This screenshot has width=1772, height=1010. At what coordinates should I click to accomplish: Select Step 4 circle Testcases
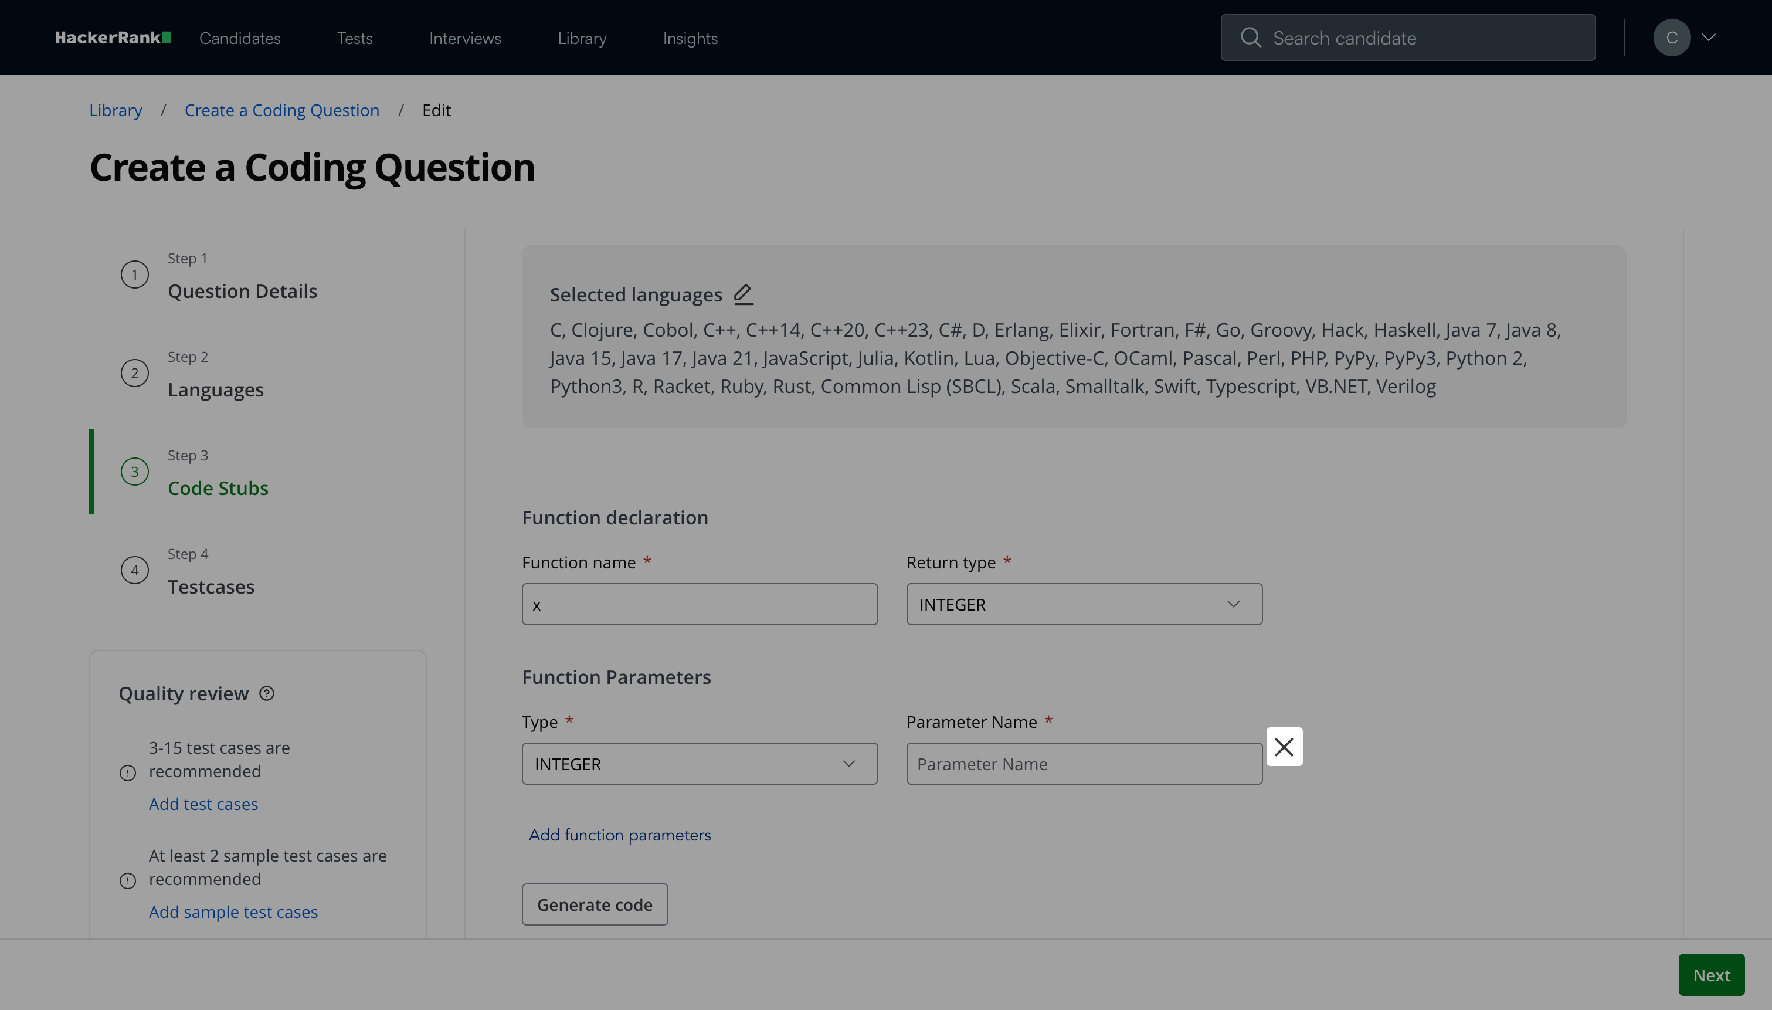tap(134, 570)
